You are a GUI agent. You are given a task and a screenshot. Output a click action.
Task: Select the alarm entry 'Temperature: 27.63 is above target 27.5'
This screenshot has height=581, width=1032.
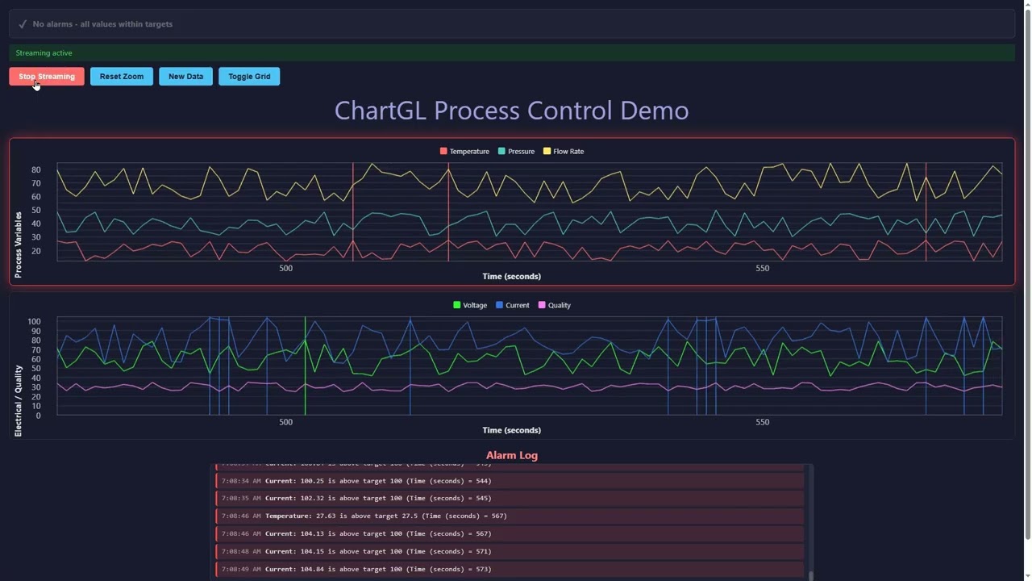pos(510,516)
